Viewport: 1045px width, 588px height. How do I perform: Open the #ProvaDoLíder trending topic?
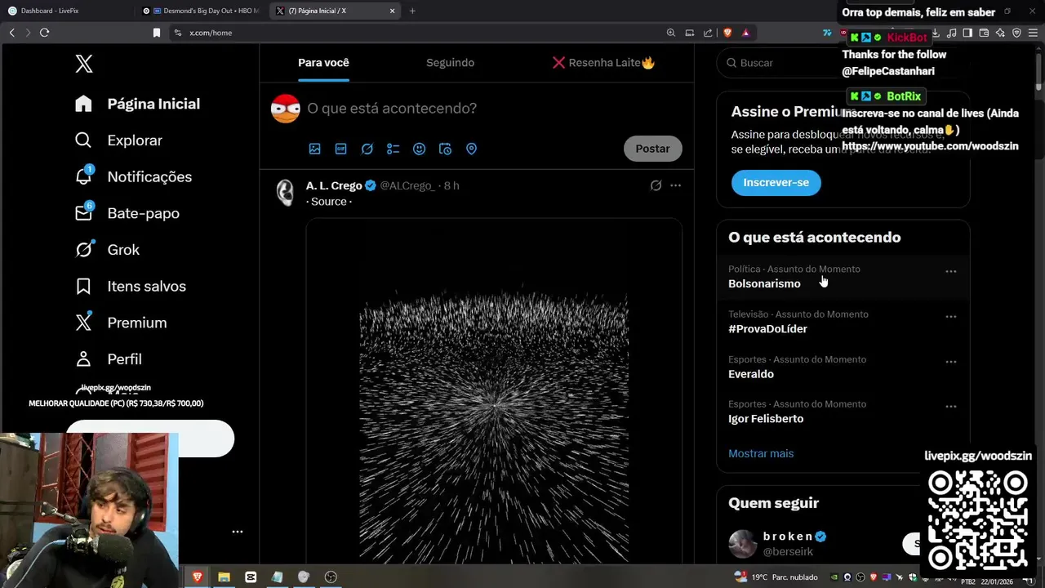pyautogui.click(x=767, y=329)
